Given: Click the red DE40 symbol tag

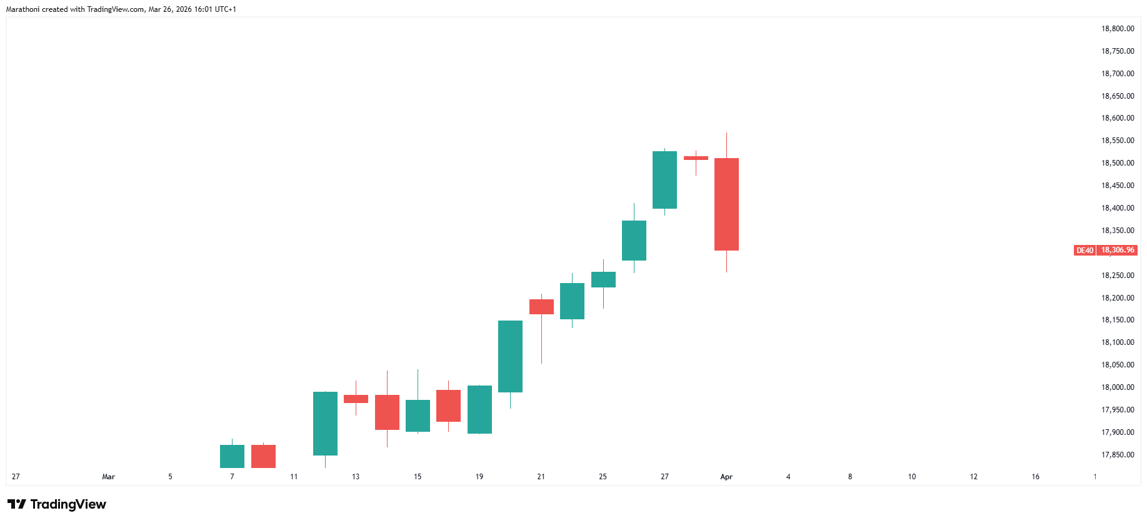Looking at the screenshot, I should [1084, 251].
